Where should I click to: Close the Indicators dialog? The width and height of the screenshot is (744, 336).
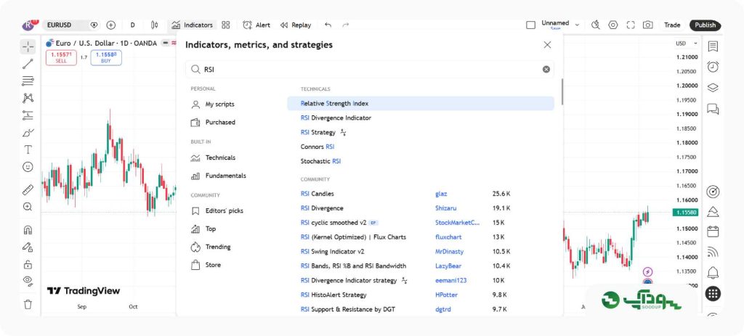[x=547, y=45]
